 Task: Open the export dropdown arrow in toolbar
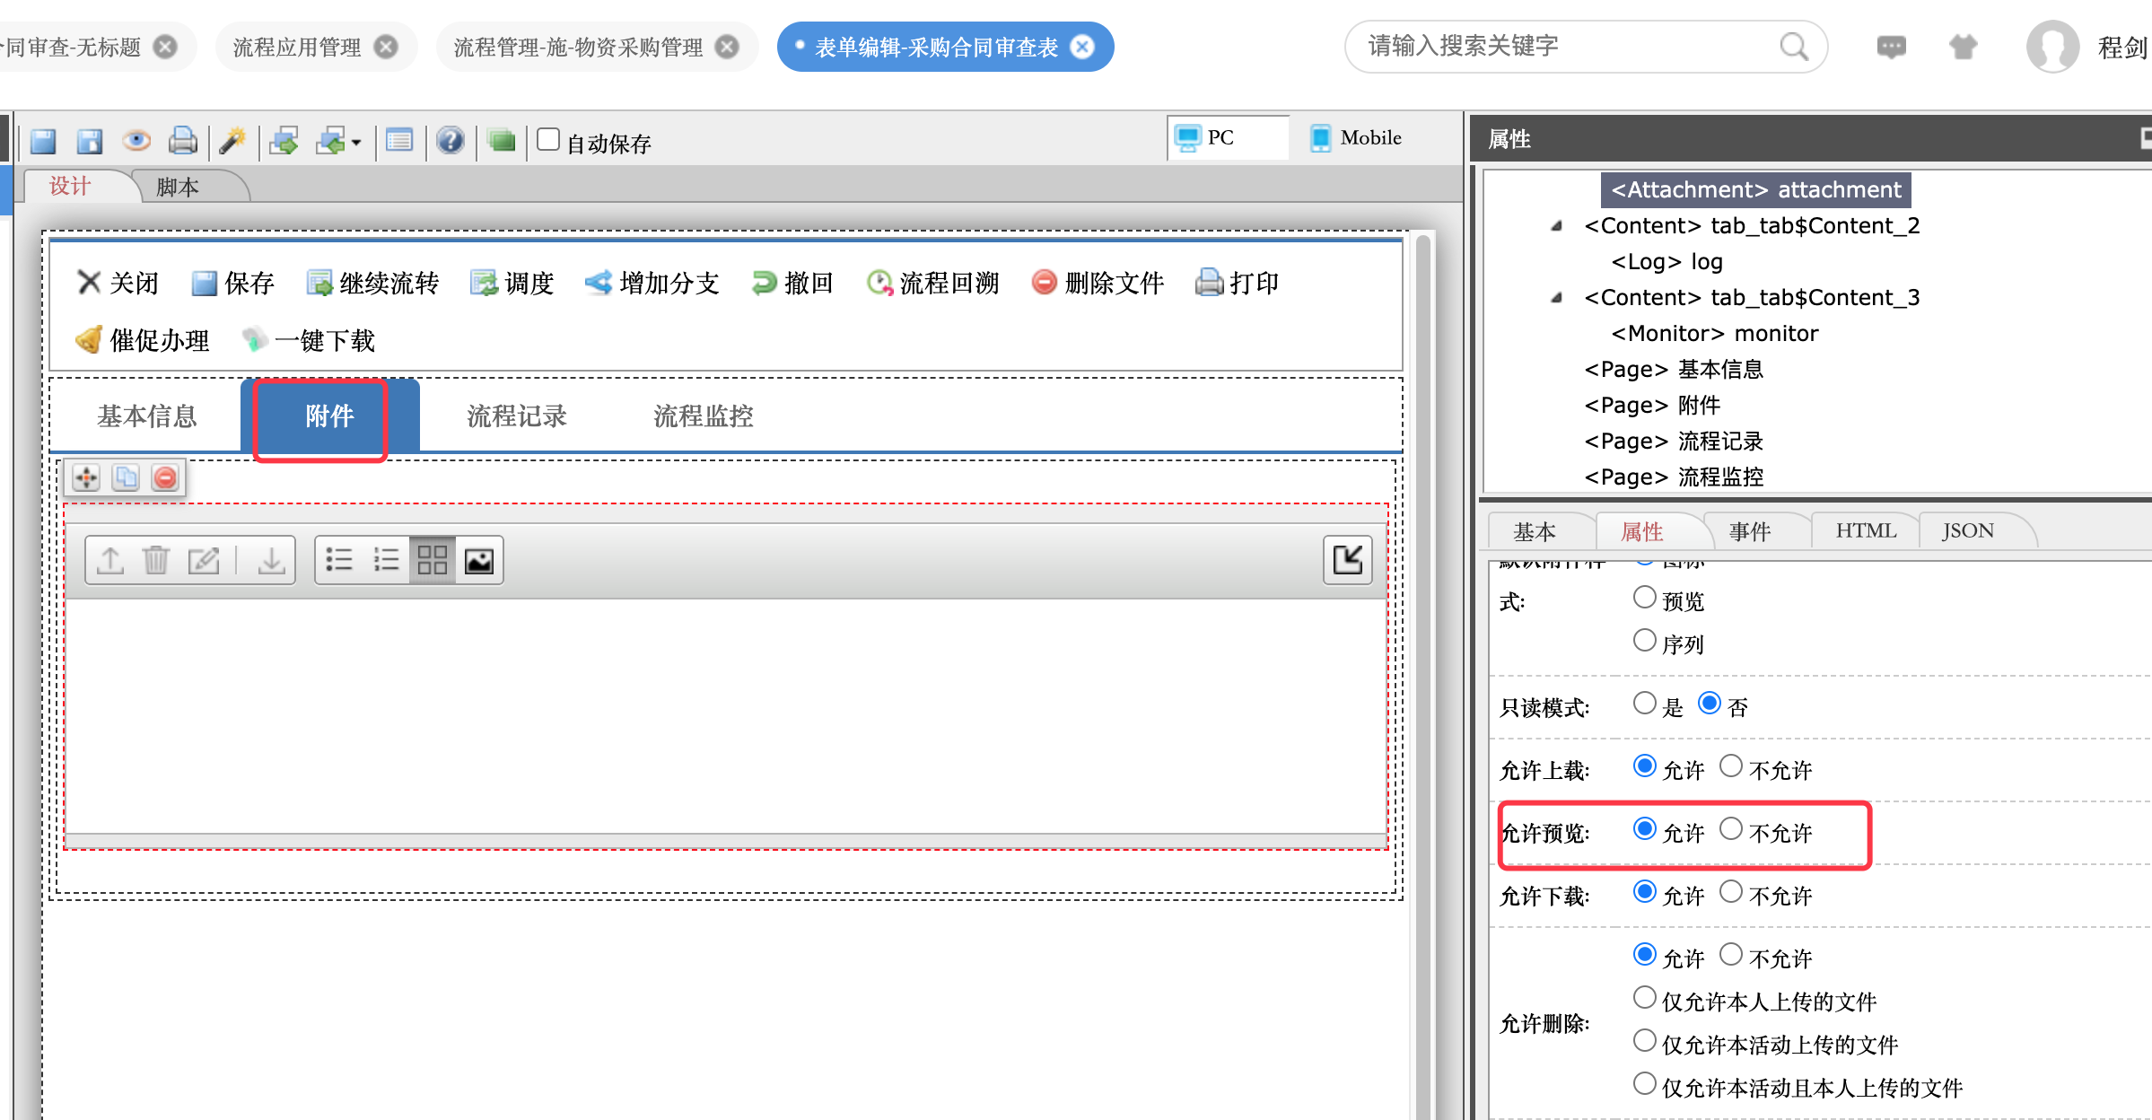pos(356,143)
